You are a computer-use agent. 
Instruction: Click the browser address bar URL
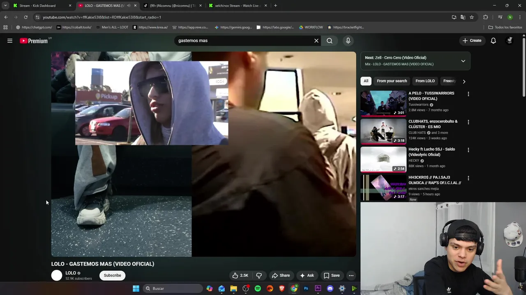(x=102, y=17)
